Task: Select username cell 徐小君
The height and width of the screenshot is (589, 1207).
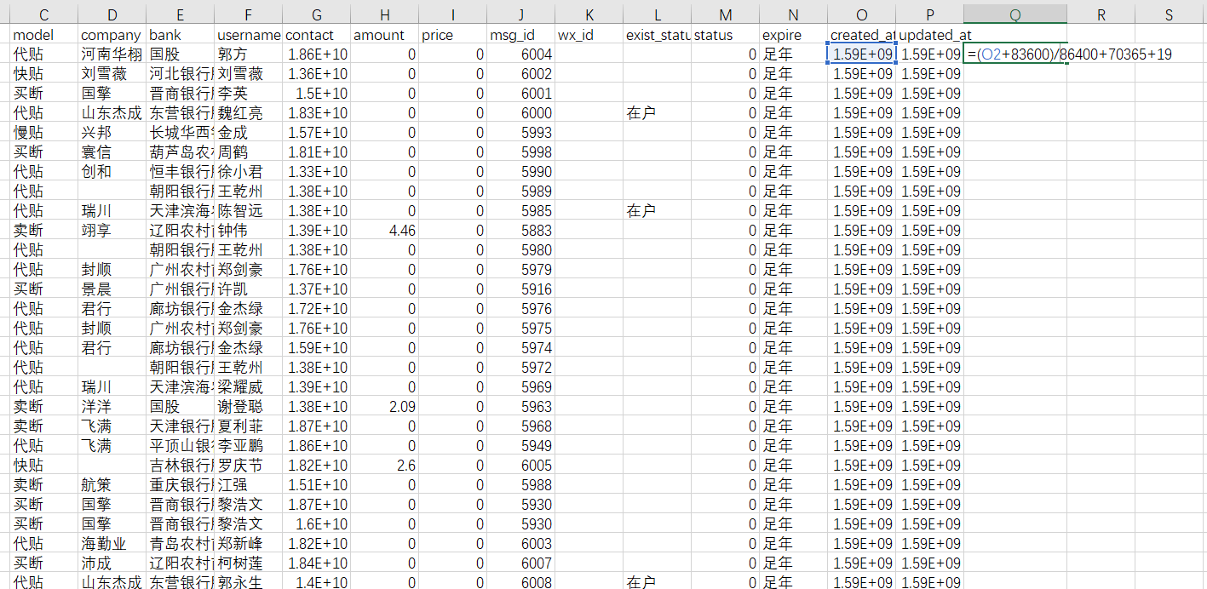Action: (249, 172)
